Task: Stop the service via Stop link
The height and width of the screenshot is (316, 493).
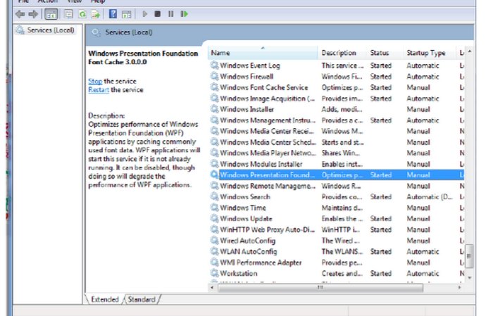Action: coord(95,81)
